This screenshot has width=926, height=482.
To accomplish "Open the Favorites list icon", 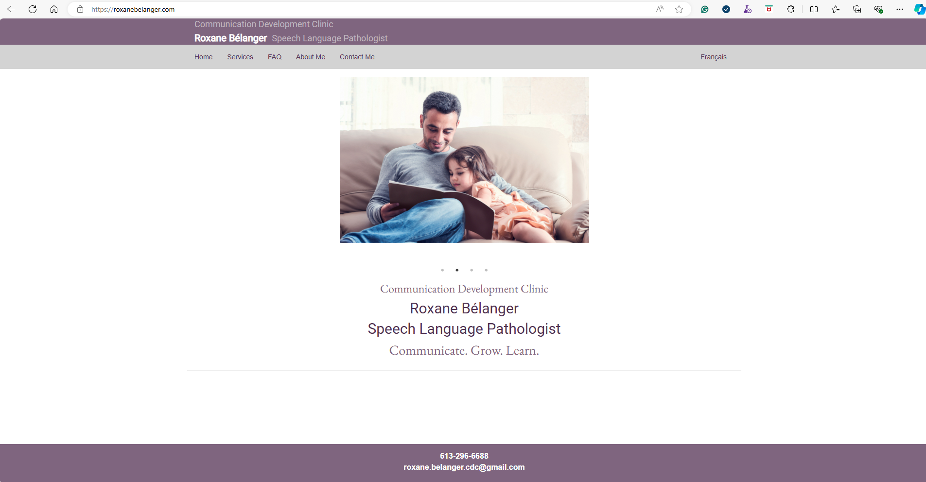I will (836, 9).
